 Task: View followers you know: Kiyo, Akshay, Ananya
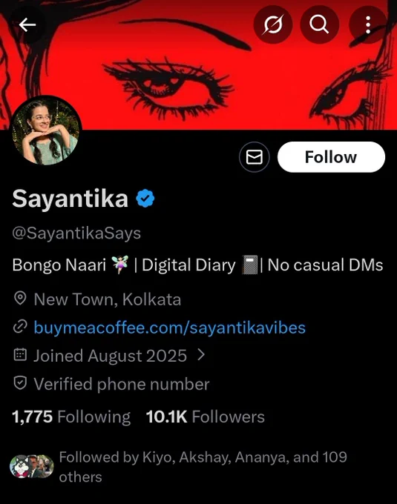(203, 467)
